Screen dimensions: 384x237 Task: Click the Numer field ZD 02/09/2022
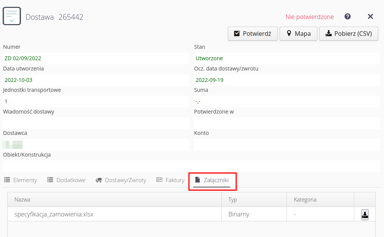click(x=96, y=58)
